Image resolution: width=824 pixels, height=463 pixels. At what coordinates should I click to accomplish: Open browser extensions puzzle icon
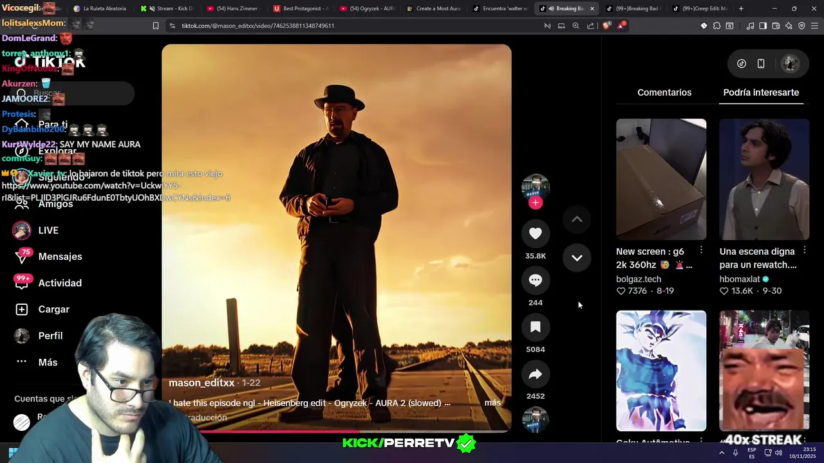(716, 26)
